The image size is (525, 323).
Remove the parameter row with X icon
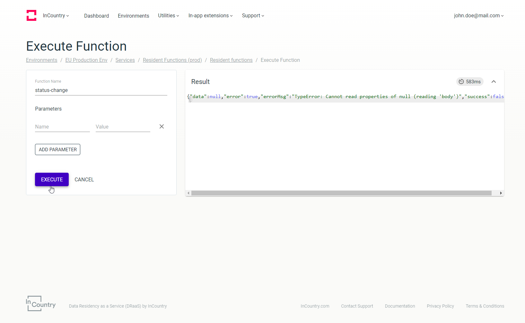(162, 127)
